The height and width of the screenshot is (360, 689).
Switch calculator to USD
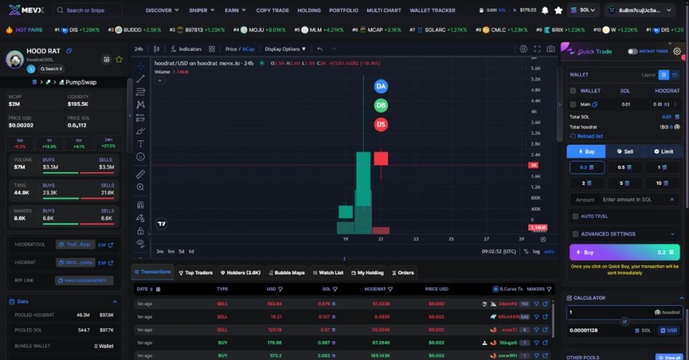[x=668, y=330]
